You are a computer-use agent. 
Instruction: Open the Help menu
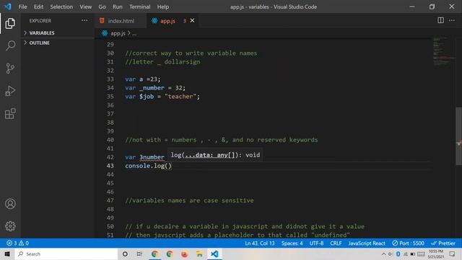tap(163, 6)
